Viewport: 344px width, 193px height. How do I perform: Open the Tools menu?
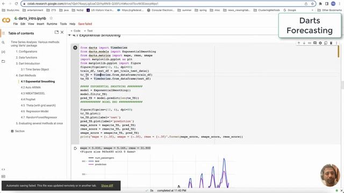(63, 24)
